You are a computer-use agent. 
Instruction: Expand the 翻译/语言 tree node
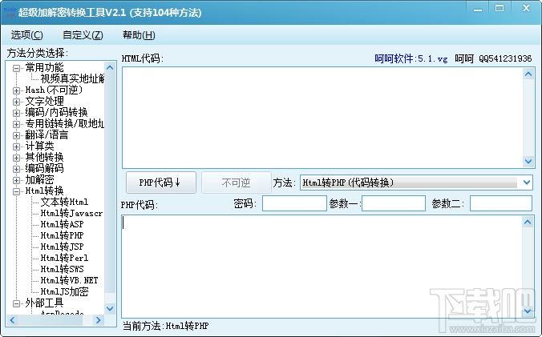[16, 135]
